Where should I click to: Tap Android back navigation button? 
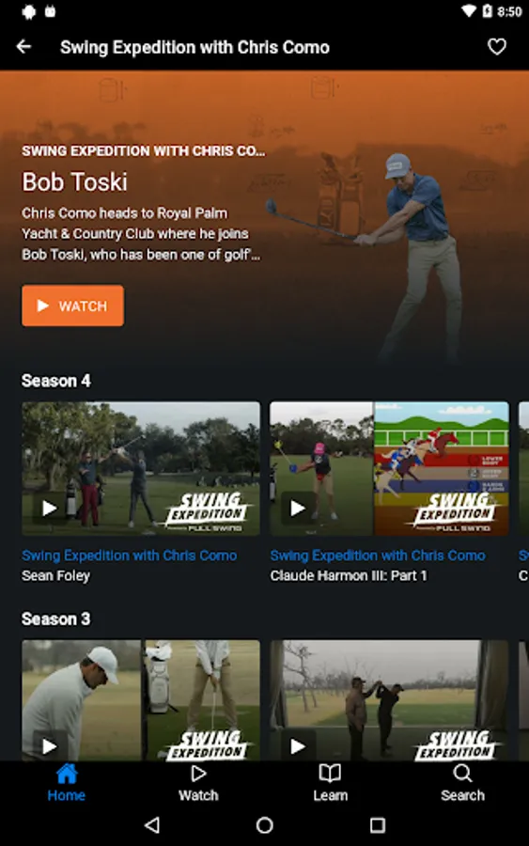pos(152,824)
